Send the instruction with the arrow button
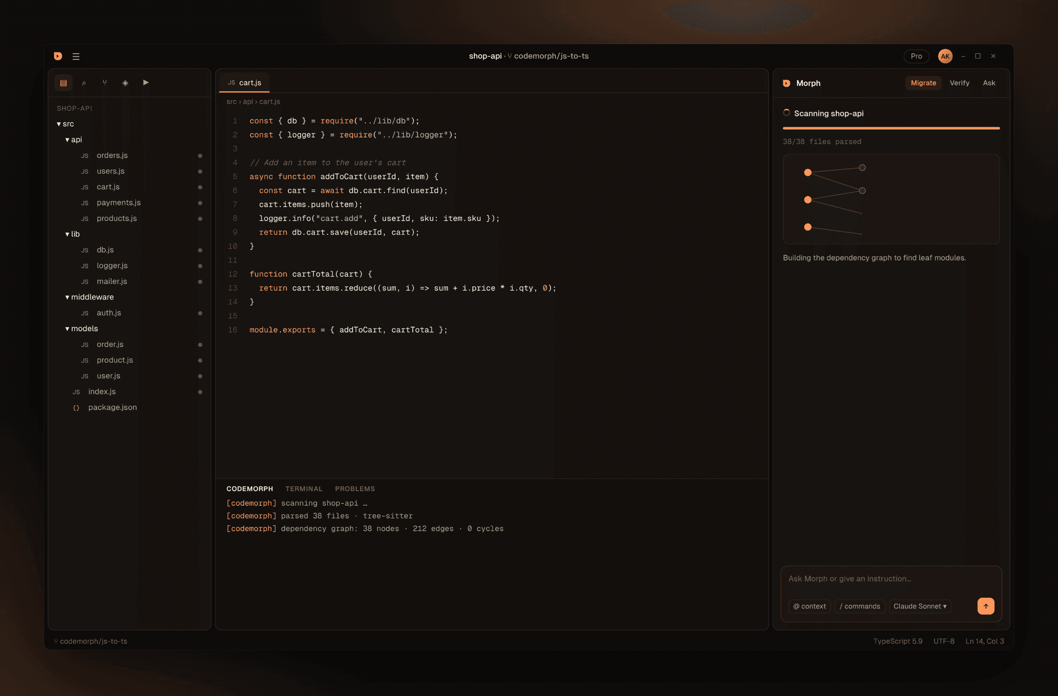The height and width of the screenshot is (696, 1058). 986,606
